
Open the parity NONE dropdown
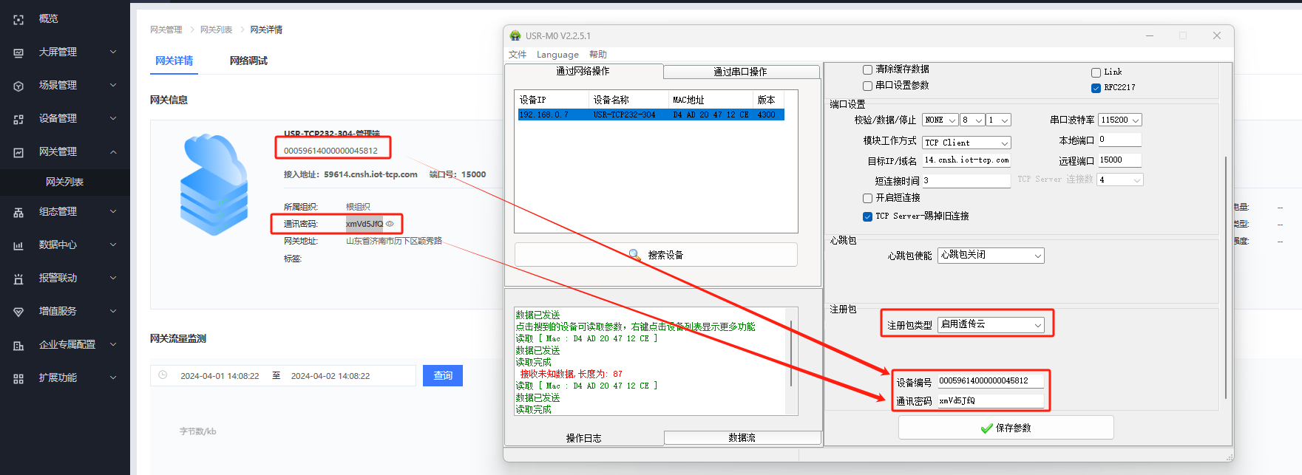point(940,120)
